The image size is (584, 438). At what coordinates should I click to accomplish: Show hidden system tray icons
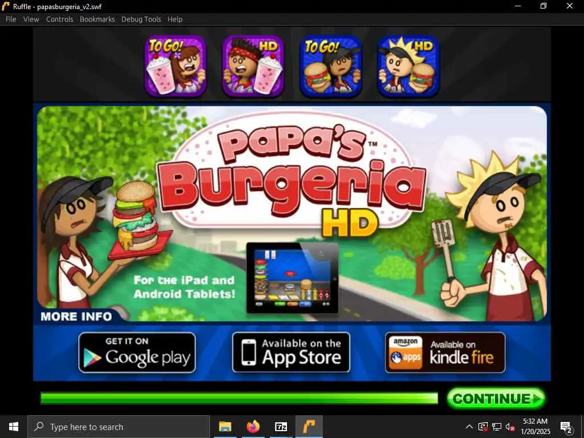click(469, 427)
